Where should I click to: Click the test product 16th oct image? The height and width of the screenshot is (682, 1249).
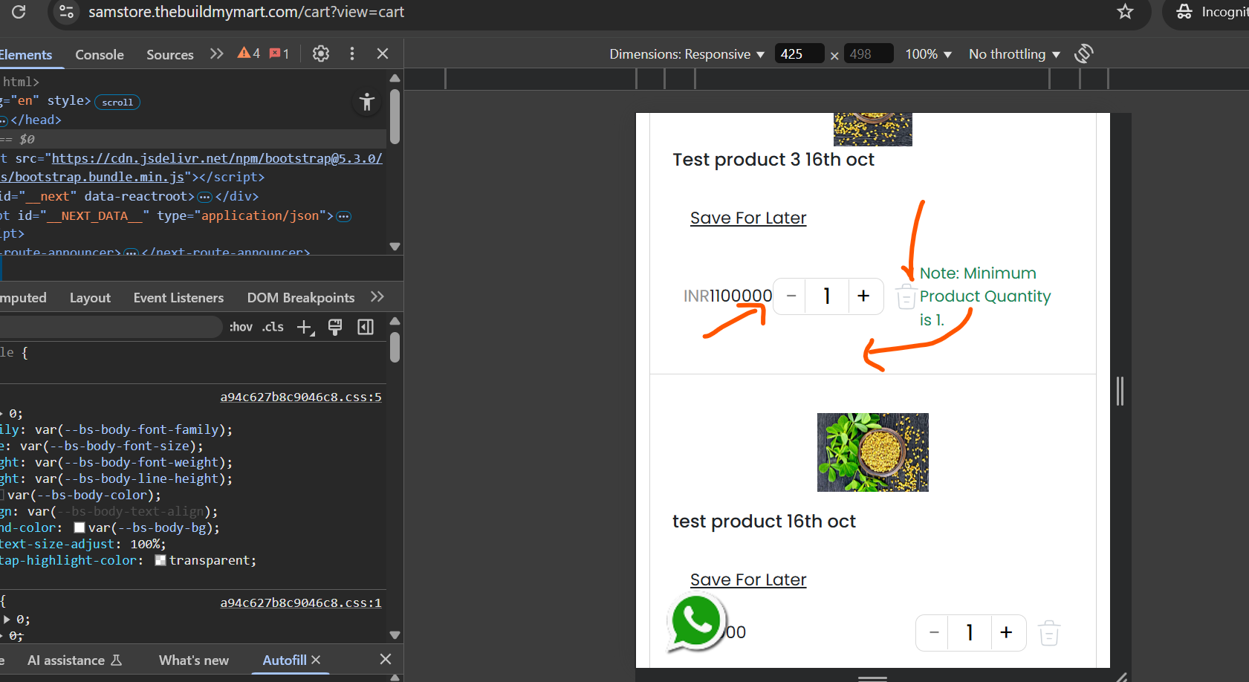[x=873, y=452]
